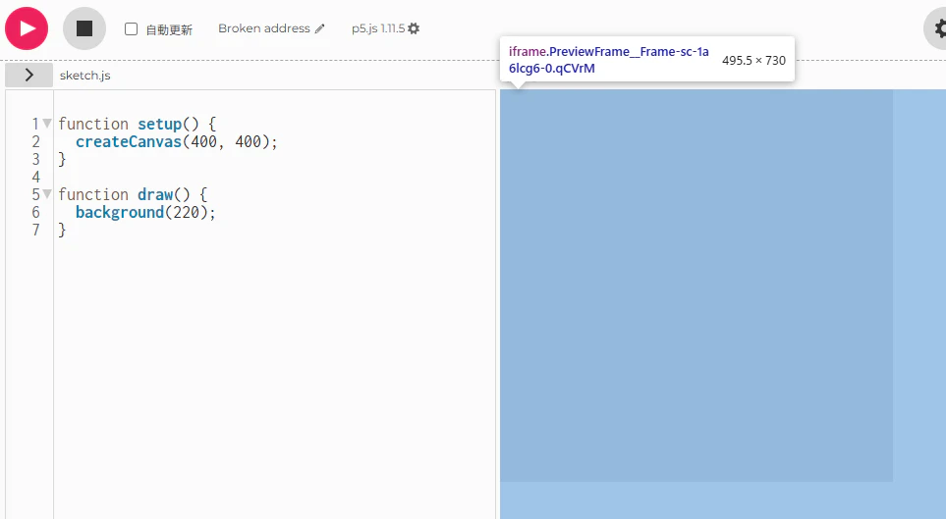Image resolution: width=946 pixels, height=519 pixels.
Task: Click the Broken address sketch name
Action: tap(264, 28)
